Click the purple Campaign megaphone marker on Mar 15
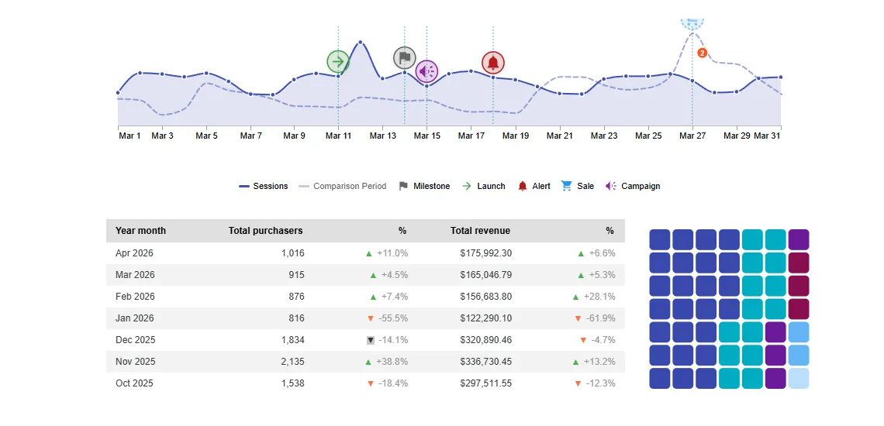 426,71
